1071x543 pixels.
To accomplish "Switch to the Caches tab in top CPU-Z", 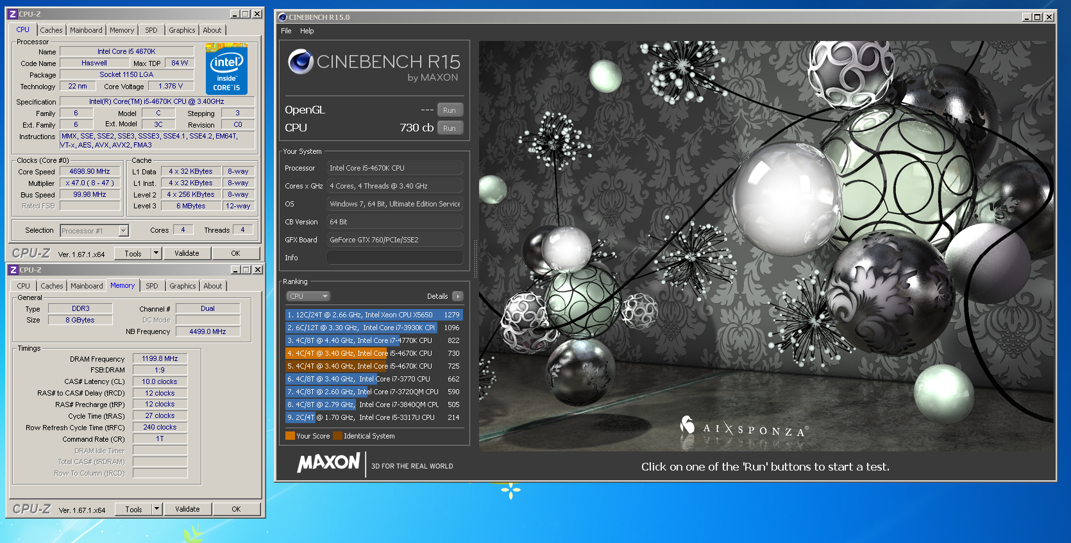I will (x=51, y=30).
